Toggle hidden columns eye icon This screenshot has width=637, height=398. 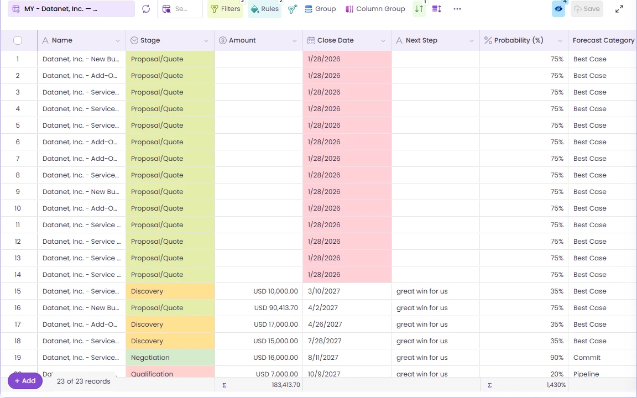(x=558, y=9)
